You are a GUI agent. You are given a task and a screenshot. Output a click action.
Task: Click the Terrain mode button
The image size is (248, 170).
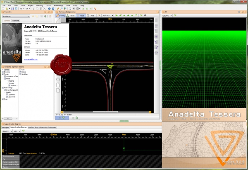coord(71,16)
